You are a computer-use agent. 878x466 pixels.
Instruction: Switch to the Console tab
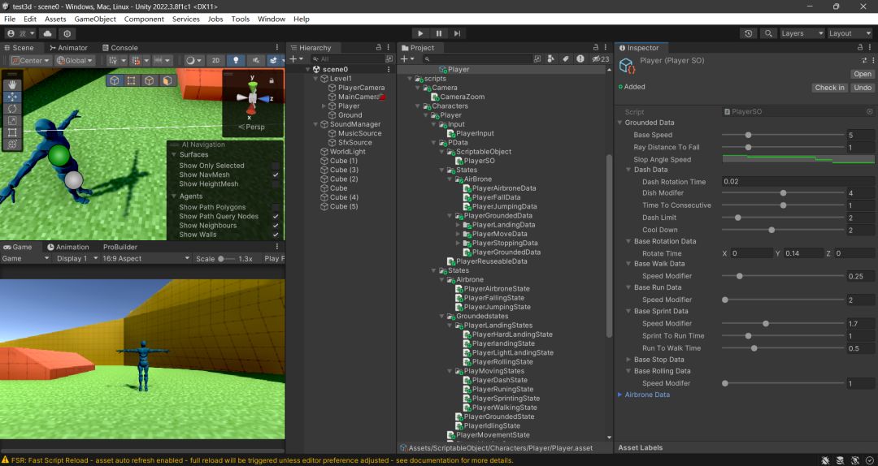pyautogui.click(x=119, y=48)
